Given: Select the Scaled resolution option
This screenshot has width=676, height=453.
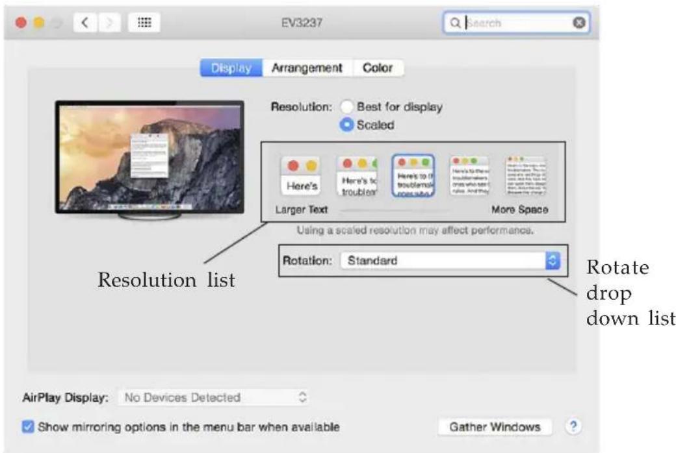Looking at the screenshot, I should (x=346, y=125).
